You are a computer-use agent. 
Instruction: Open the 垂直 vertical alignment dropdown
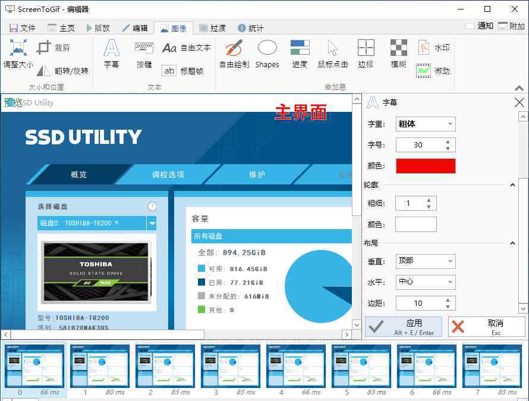(426, 261)
